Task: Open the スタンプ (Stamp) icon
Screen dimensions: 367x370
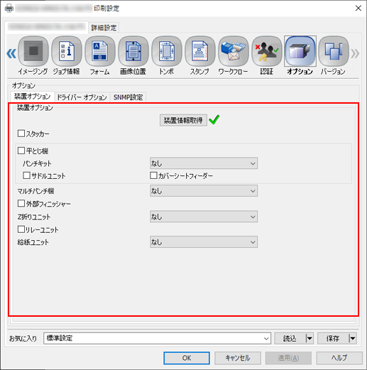Action: click(x=200, y=51)
